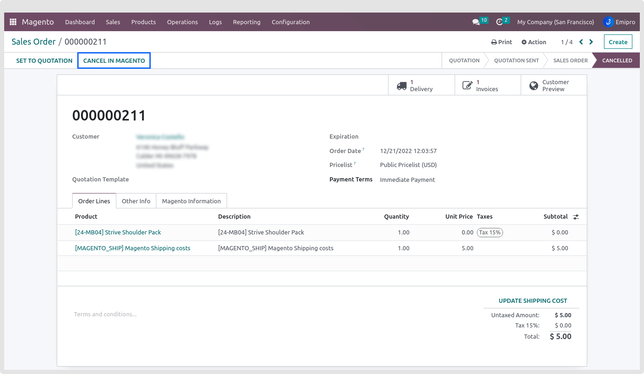
Task: Open the Print dropdown
Action: click(502, 42)
